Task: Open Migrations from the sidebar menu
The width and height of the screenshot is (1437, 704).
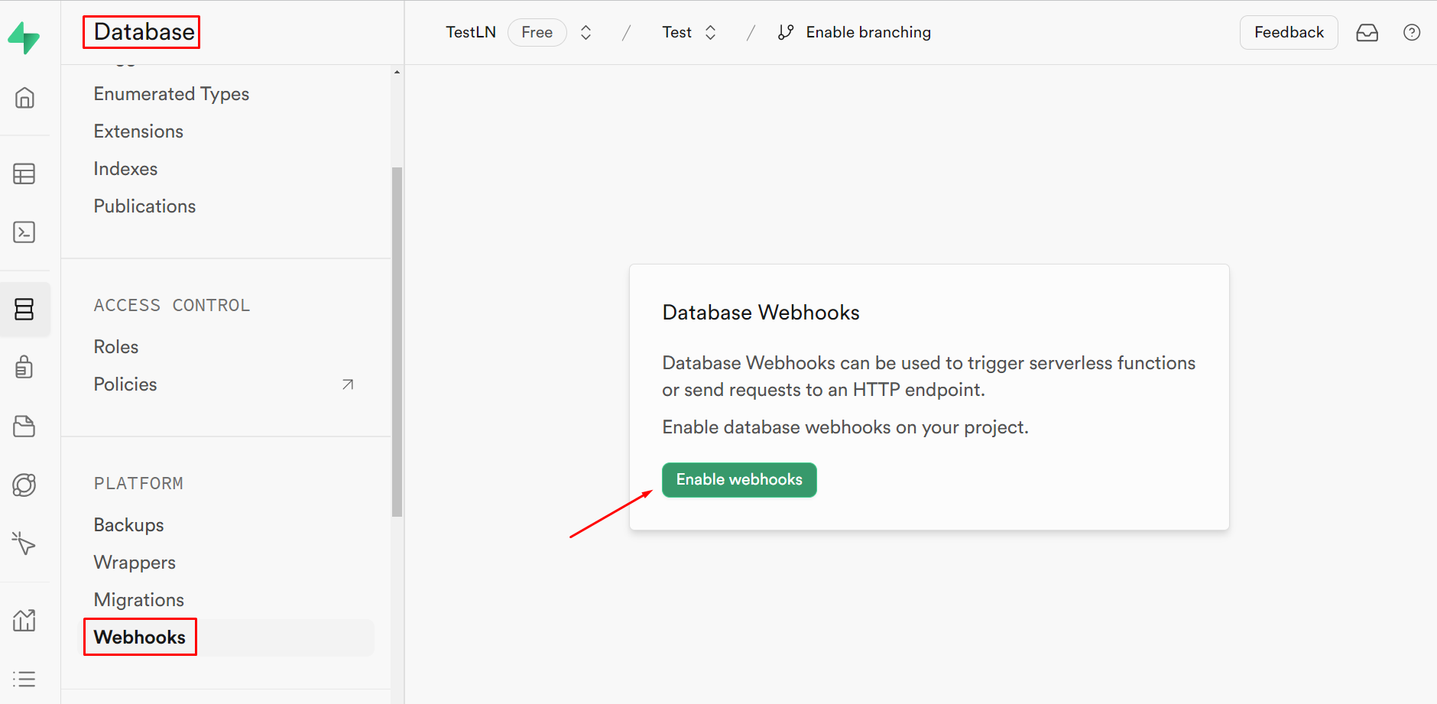Action: click(138, 599)
